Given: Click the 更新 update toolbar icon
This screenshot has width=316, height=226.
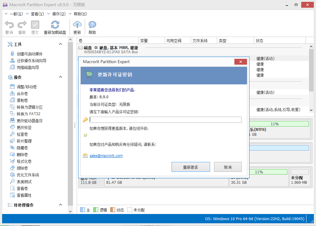Looking at the screenshot, I should [77, 26].
